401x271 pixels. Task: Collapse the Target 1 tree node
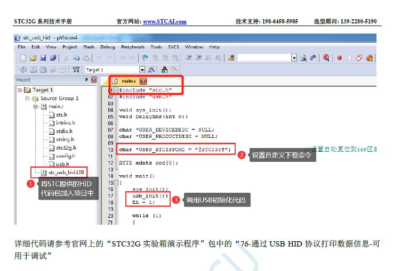pyautogui.click(x=20, y=90)
